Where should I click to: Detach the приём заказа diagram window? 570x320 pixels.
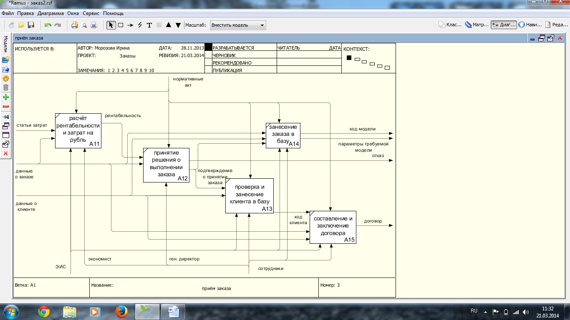tap(550, 38)
